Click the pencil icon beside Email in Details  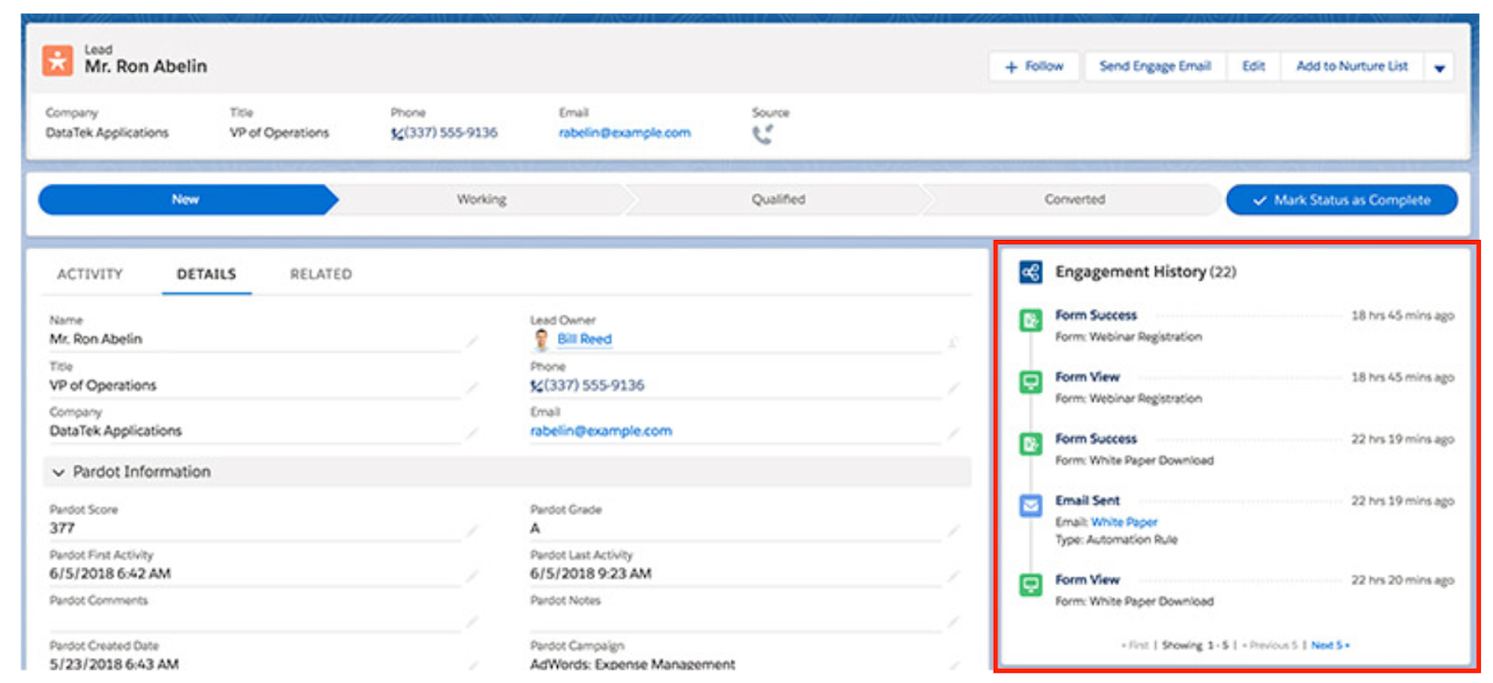953,433
